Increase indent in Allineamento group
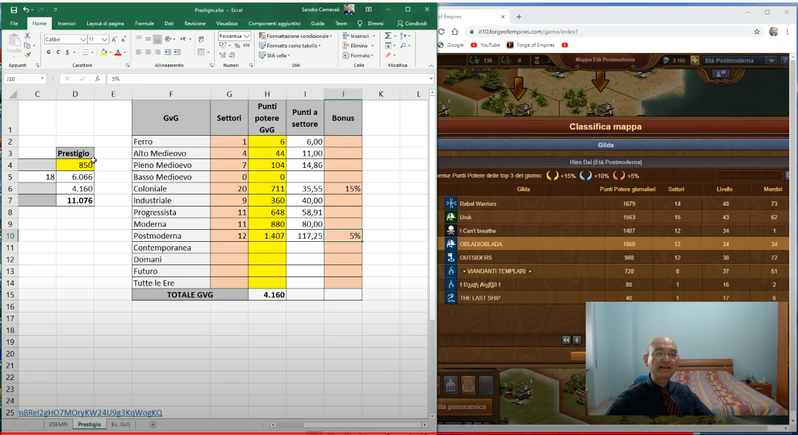 point(179,52)
